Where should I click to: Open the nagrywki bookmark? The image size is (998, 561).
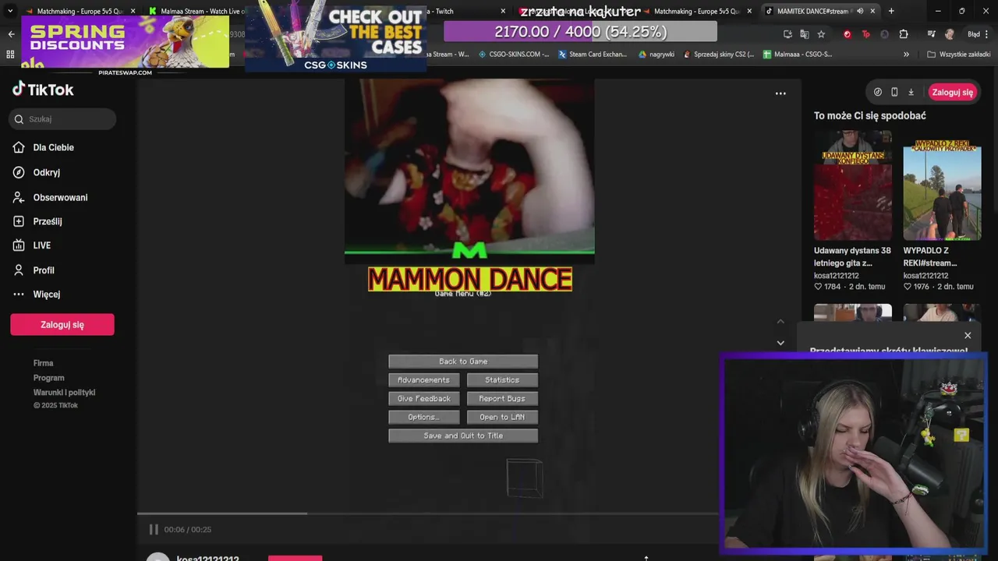pyautogui.click(x=656, y=55)
